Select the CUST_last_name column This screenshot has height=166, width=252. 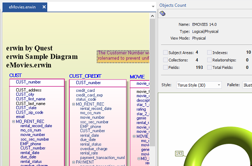[x=30, y=103]
